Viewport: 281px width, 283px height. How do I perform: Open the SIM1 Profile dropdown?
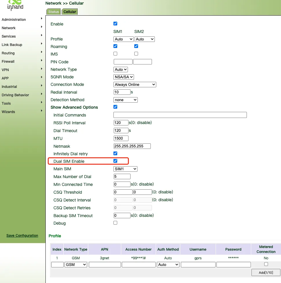[123, 39]
